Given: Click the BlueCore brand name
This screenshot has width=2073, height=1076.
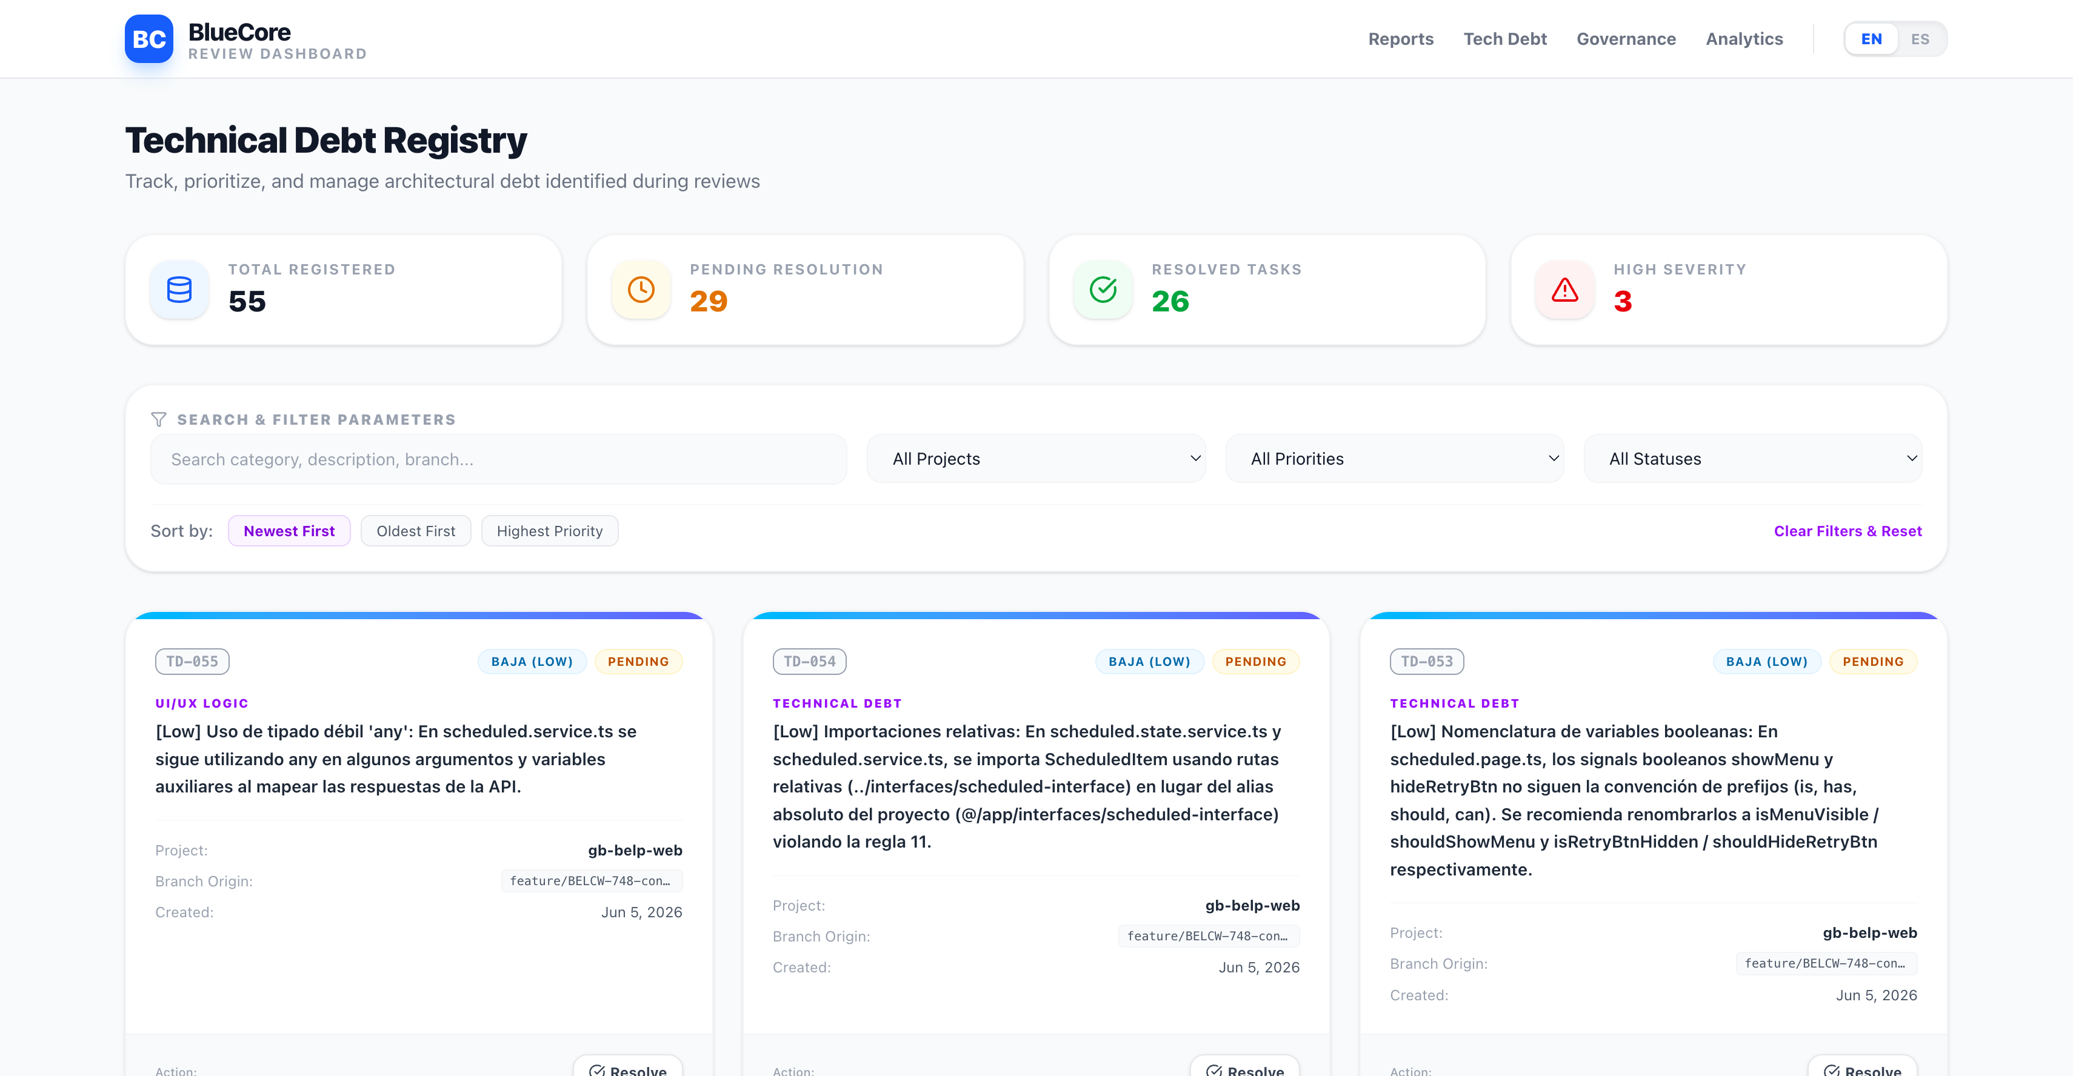Looking at the screenshot, I should (x=240, y=32).
